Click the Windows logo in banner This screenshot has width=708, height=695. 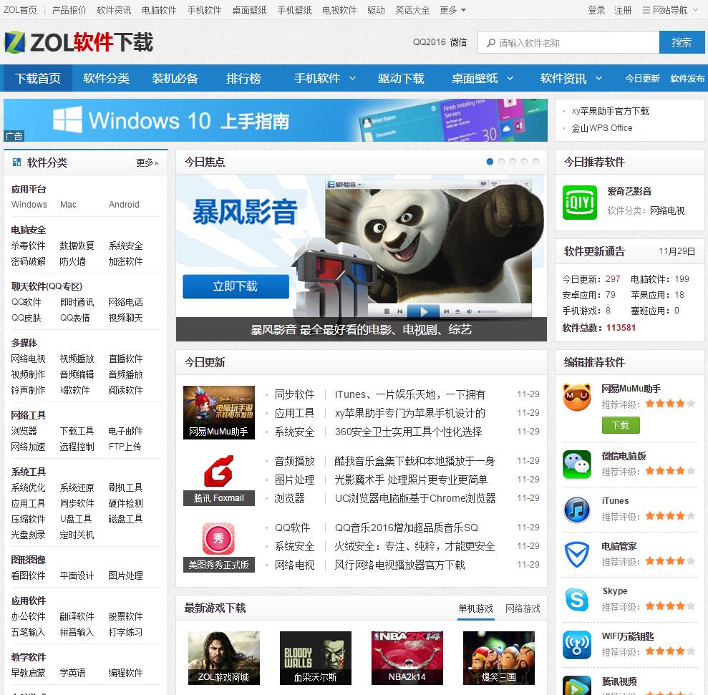(x=68, y=120)
